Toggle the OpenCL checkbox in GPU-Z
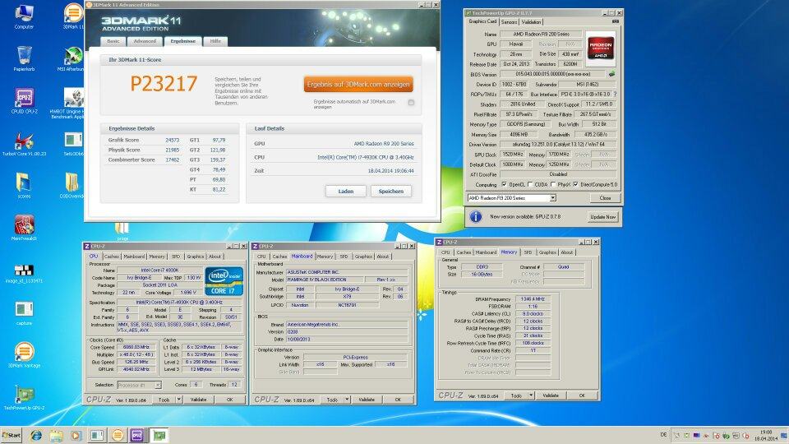This screenshot has width=789, height=444. (x=504, y=185)
